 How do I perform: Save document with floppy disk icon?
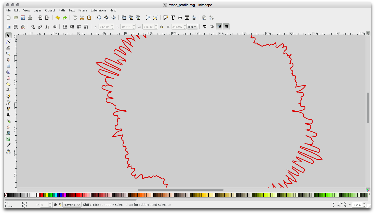(23, 18)
